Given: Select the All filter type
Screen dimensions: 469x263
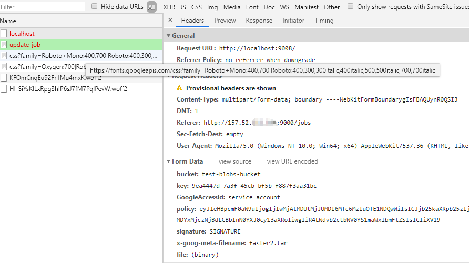Looking at the screenshot, I should point(151,7).
